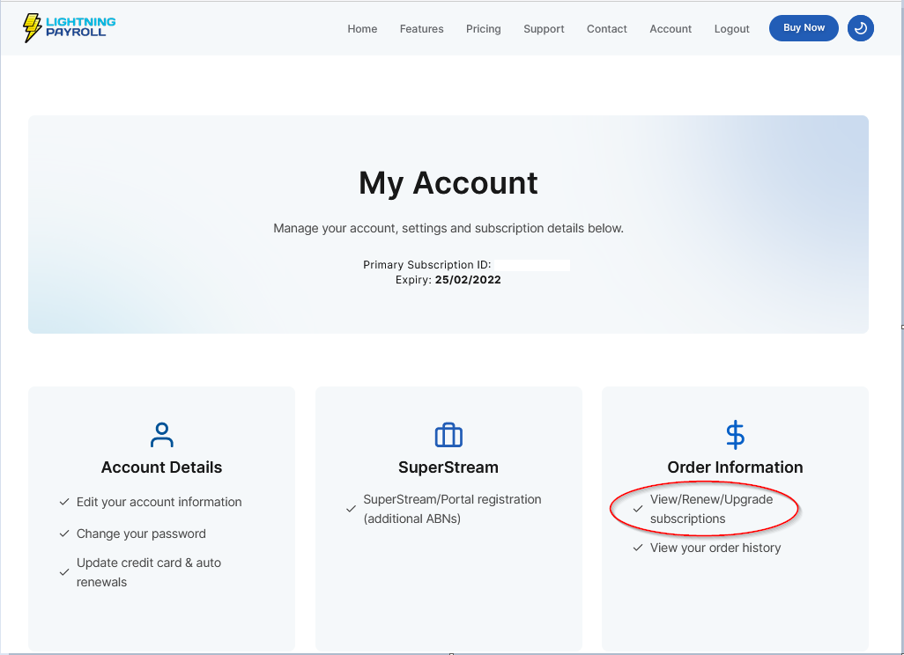
Task: Select Change your password link
Action: coord(141,534)
